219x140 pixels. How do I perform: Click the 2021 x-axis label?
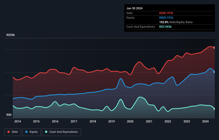tap(149, 121)
